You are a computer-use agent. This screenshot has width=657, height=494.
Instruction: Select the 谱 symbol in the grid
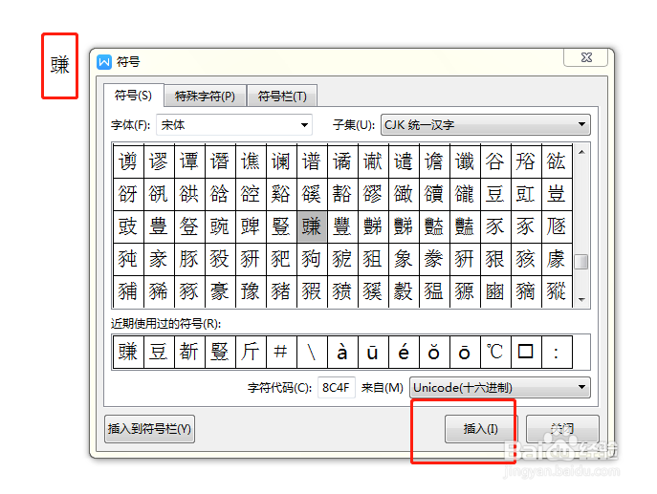312,161
